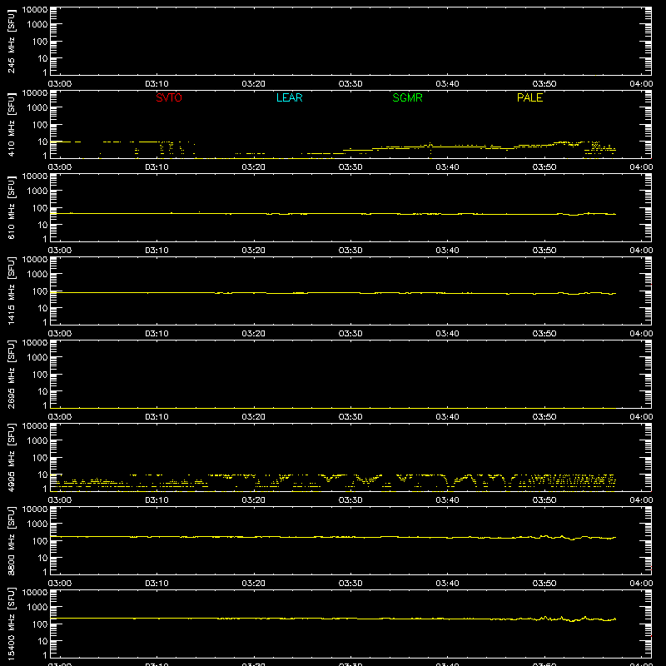Select the 2695 MHz [SFU] axis title
Screen dimensions: 666x666
pyautogui.click(x=11, y=374)
